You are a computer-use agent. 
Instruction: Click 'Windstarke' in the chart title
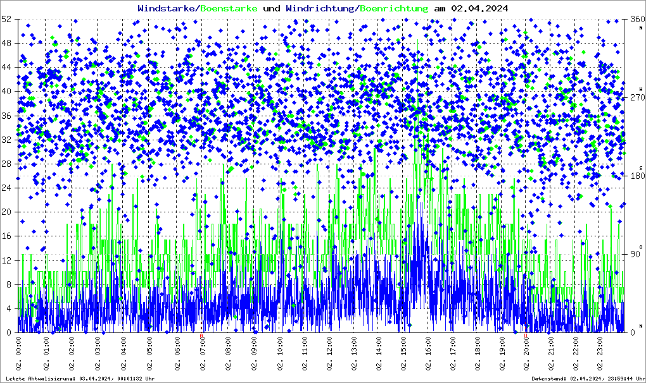tap(166, 8)
